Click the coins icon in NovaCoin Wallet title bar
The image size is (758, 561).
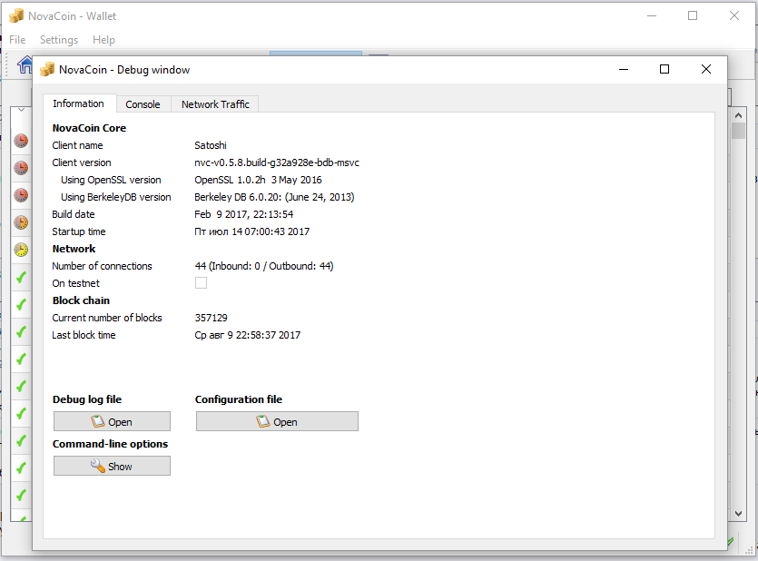click(x=16, y=16)
